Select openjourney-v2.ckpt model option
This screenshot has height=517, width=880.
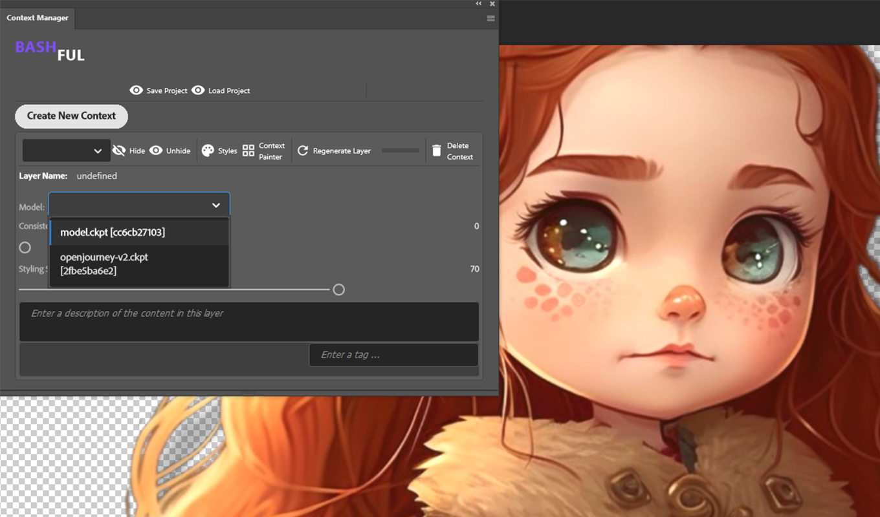pos(139,264)
